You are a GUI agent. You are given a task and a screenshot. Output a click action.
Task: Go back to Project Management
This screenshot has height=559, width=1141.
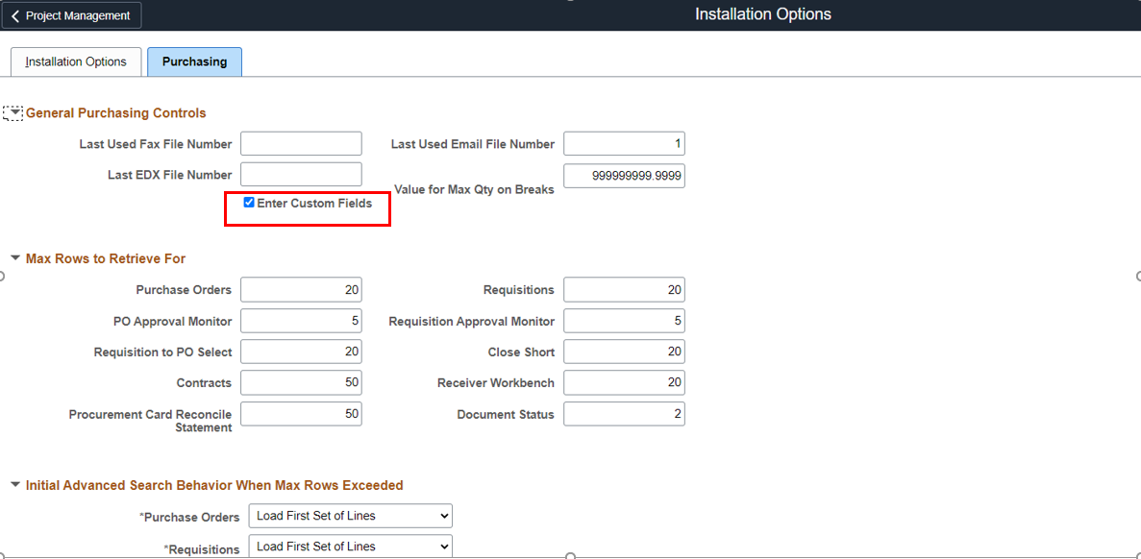[72, 15]
